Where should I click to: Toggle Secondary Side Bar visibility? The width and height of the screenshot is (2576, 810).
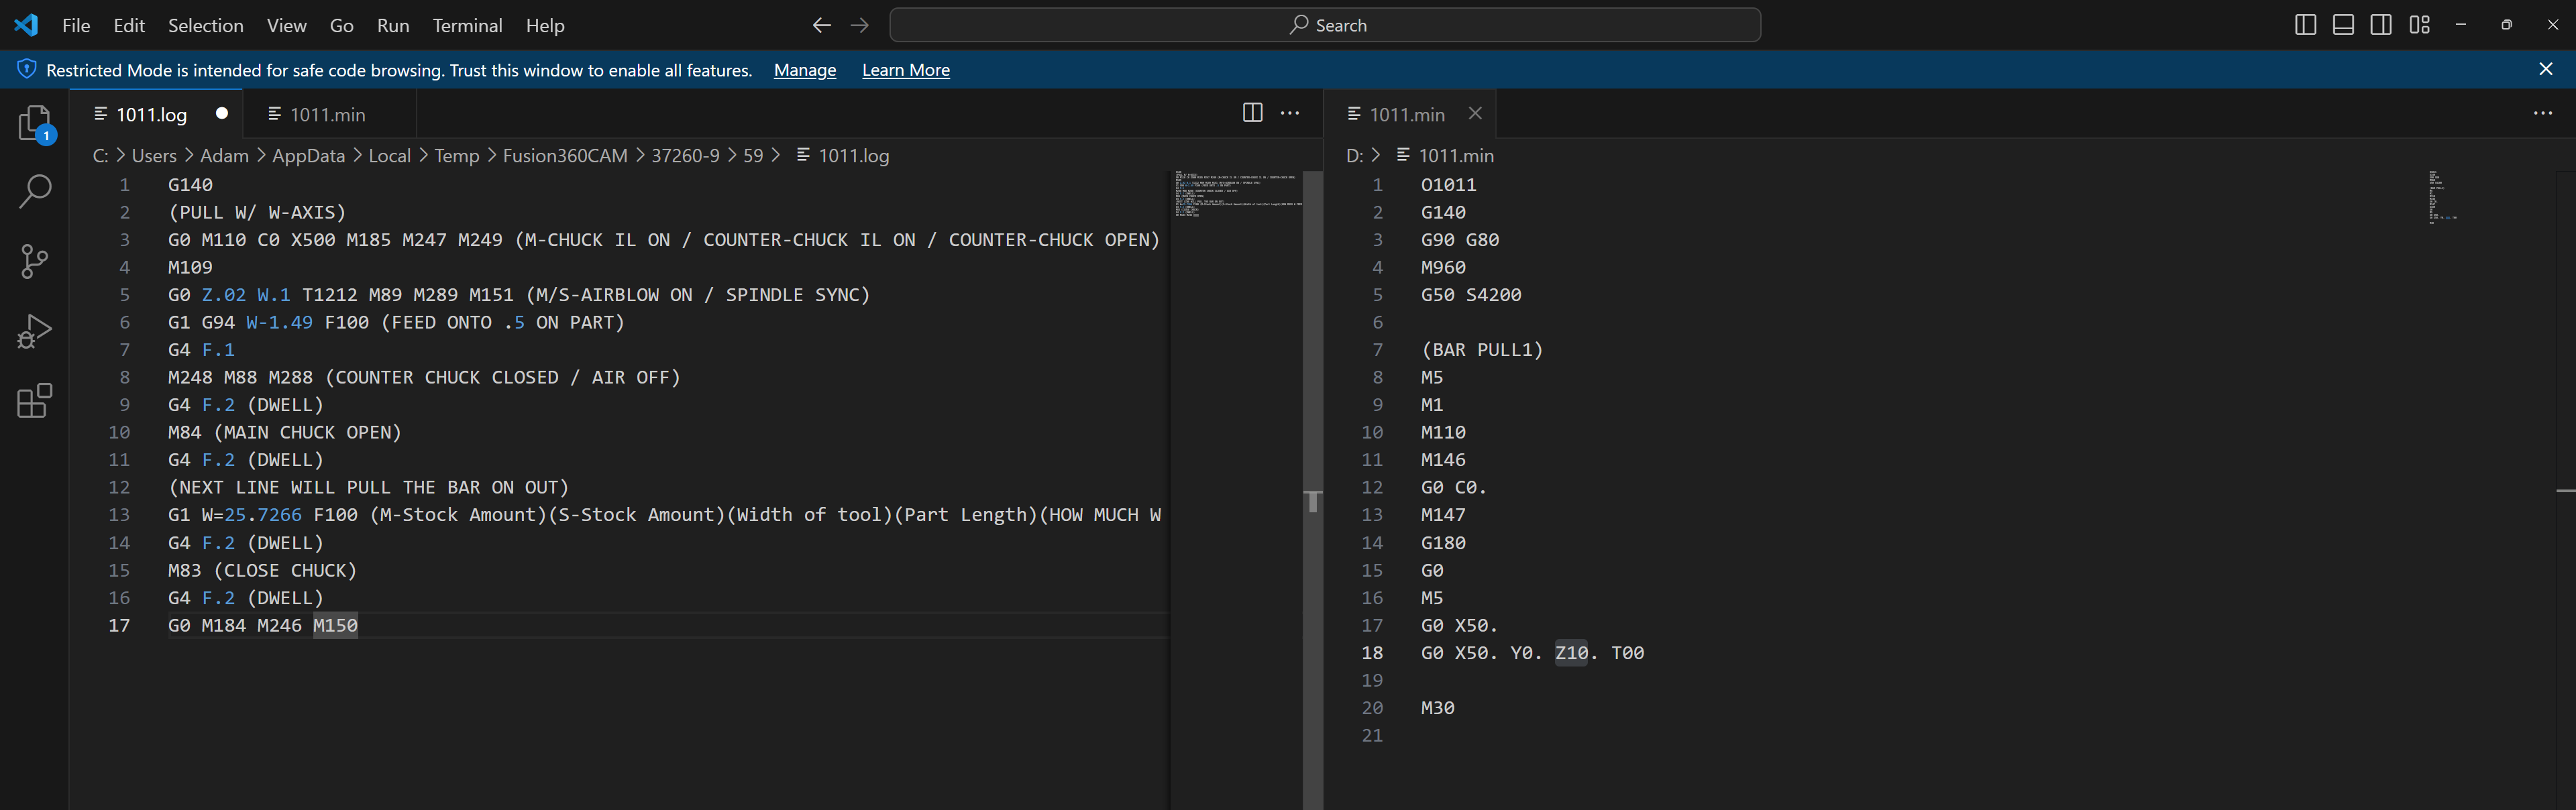[2381, 25]
